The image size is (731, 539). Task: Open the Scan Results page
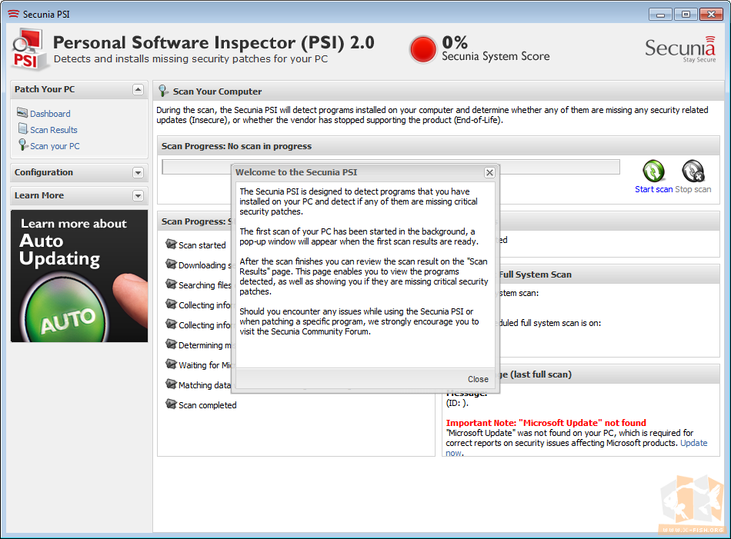pos(54,130)
